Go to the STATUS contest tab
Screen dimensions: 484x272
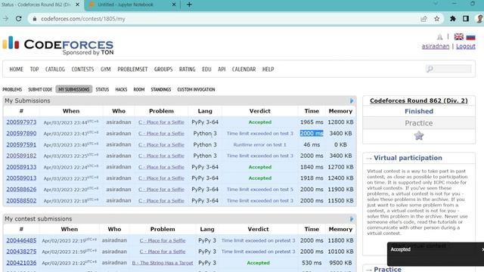[x=102, y=89]
